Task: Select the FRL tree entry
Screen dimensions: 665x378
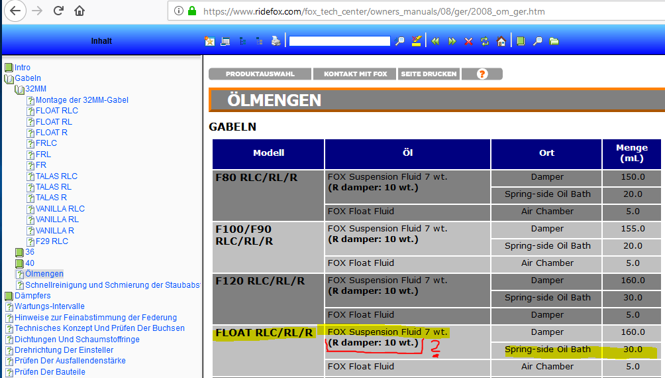Action: (43, 154)
